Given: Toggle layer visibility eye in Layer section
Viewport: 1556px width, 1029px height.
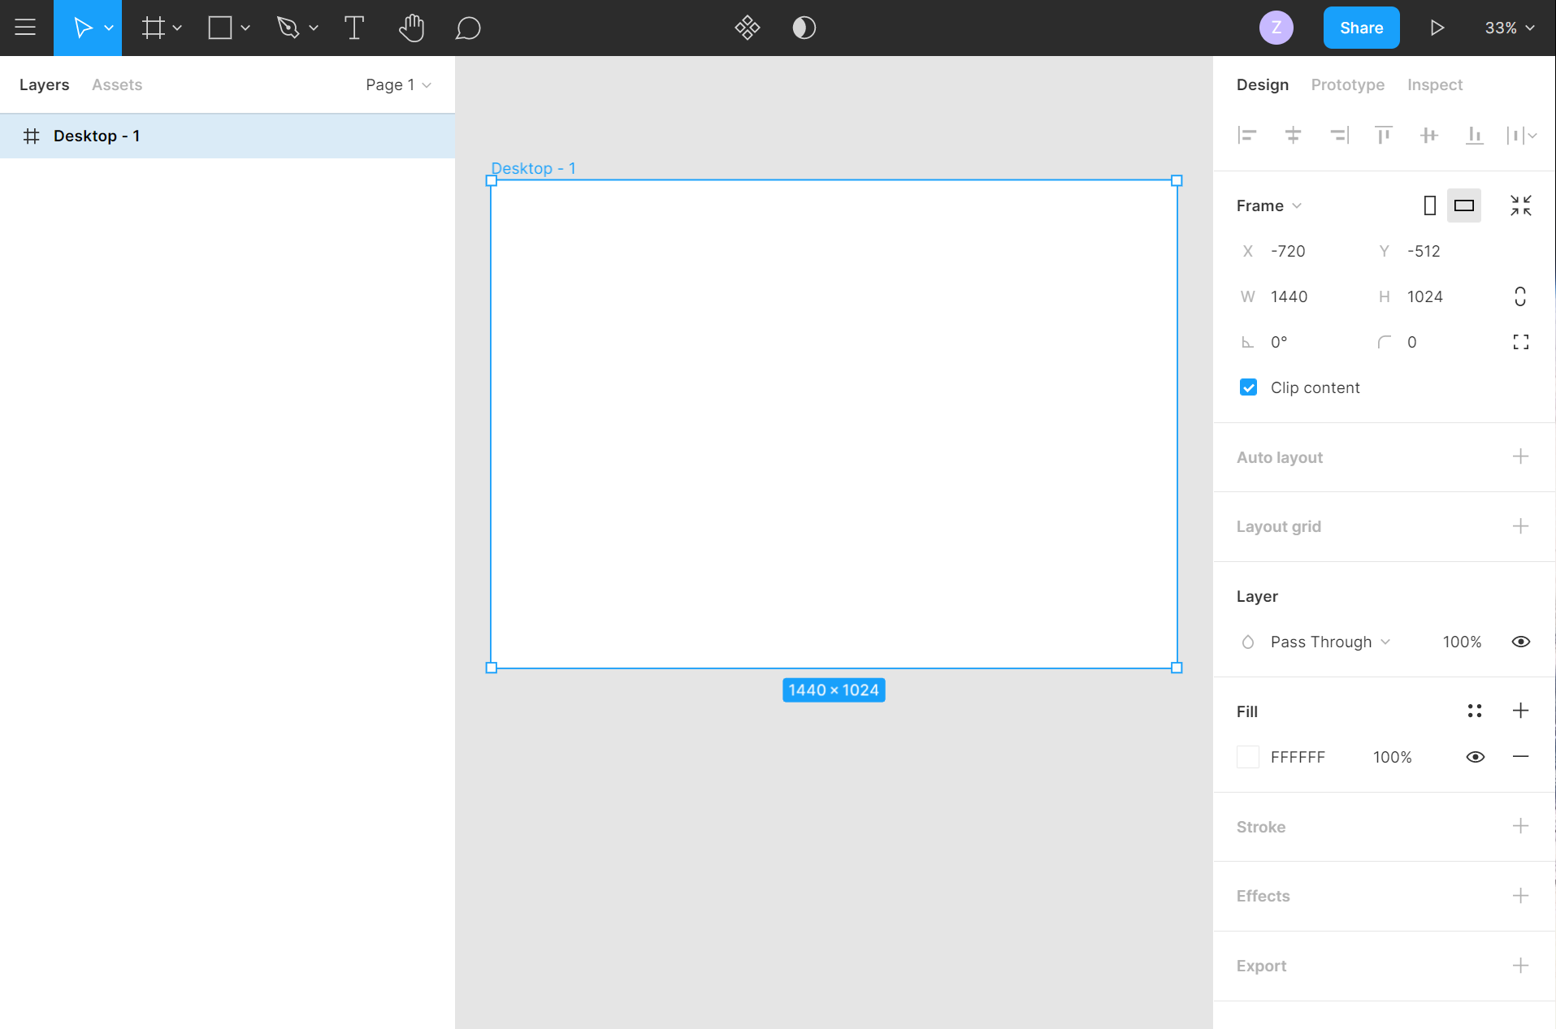Looking at the screenshot, I should (x=1520, y=642).
